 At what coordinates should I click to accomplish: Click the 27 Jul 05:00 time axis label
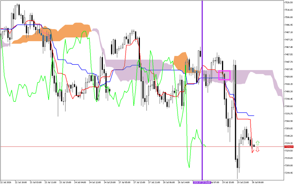pyautogui.click(x=124, y=183)
